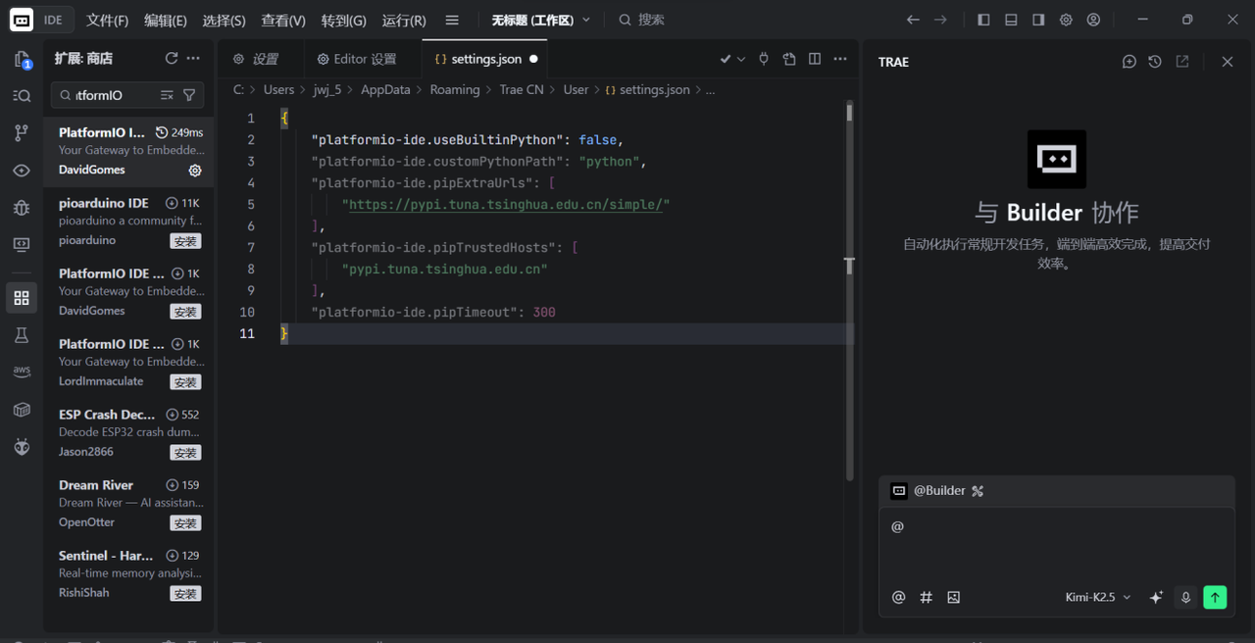Open settings gear in title bar
Image resolution: width=1255 pixels, height=643 pixels.
[x=1066, y=20]
